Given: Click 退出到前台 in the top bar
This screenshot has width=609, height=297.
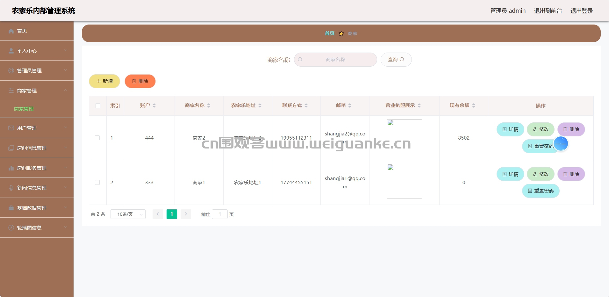Looking at the screenshot, I should click(548, 11).
